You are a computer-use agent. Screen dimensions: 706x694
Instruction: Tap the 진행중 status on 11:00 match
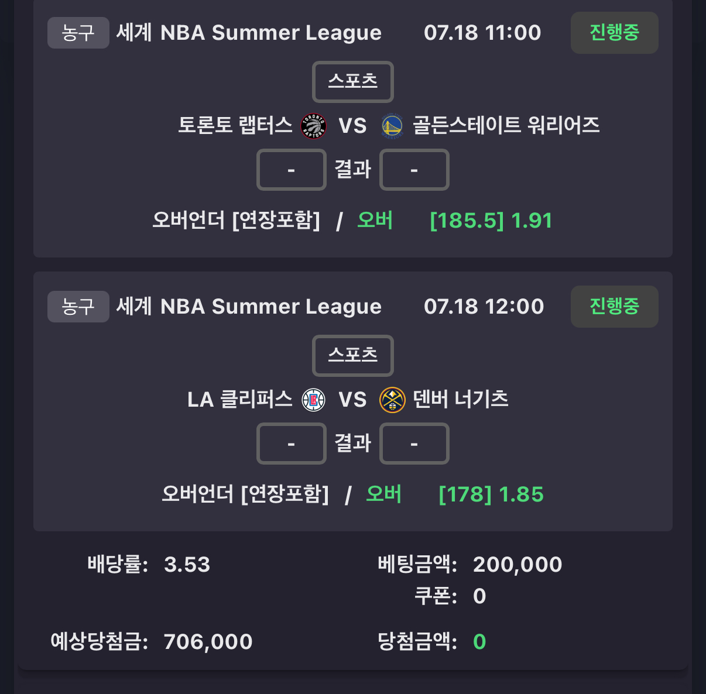pyautogui.click(x=614, y=33)
